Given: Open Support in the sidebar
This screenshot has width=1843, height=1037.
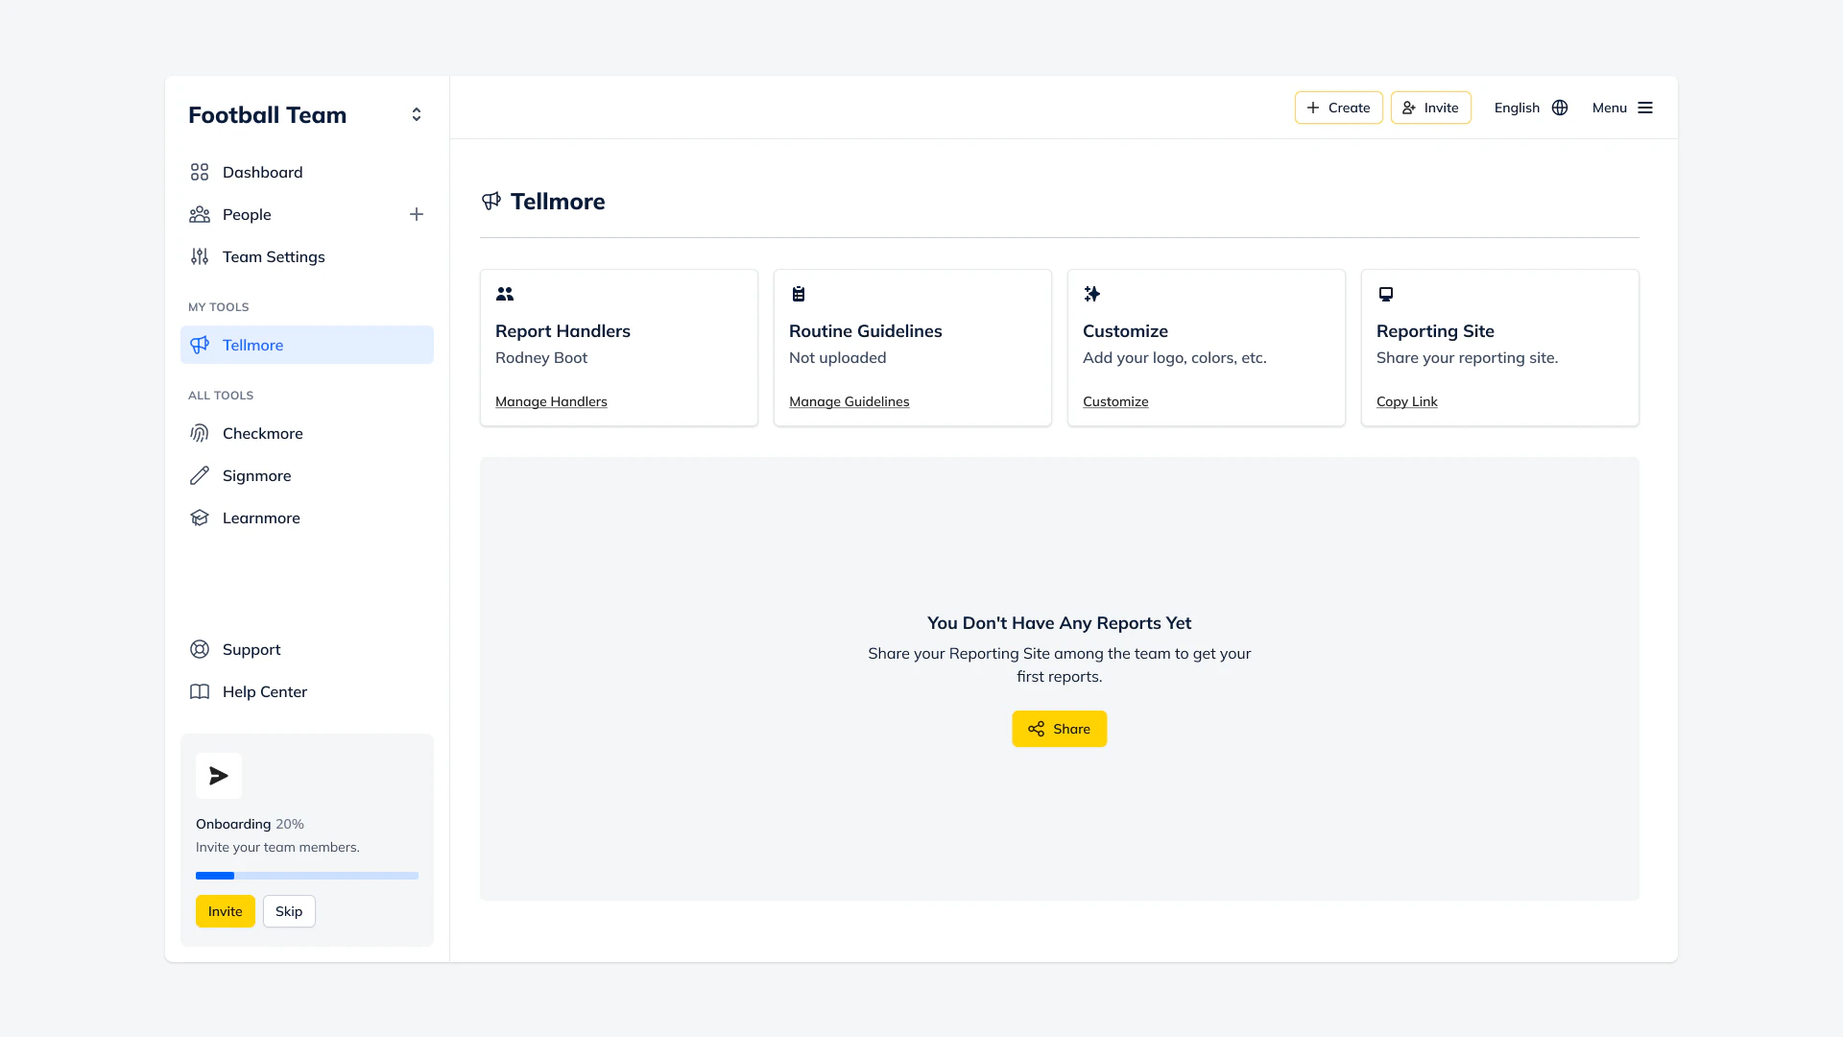Looking at the screenshot, I should [x=307, y=649].
